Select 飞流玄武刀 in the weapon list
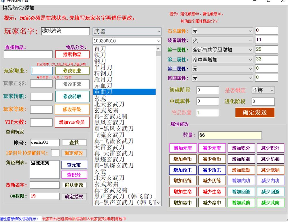The width and height of the screenshot is (288, 222). point(124,135)
